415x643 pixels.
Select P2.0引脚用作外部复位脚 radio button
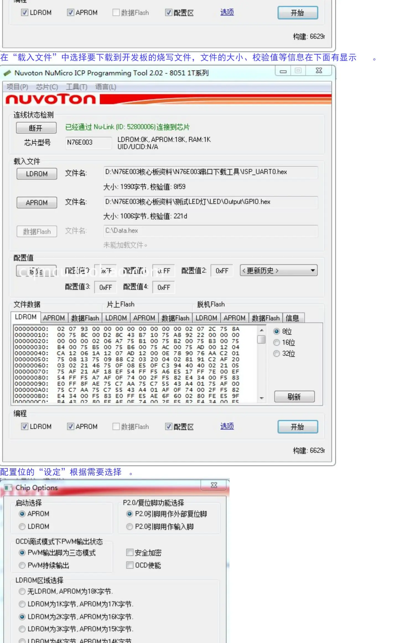coord(129,514)
